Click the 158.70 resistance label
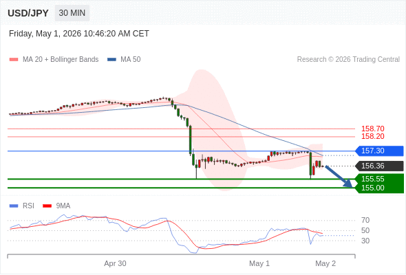406x275 pixels. click(373, 129)
